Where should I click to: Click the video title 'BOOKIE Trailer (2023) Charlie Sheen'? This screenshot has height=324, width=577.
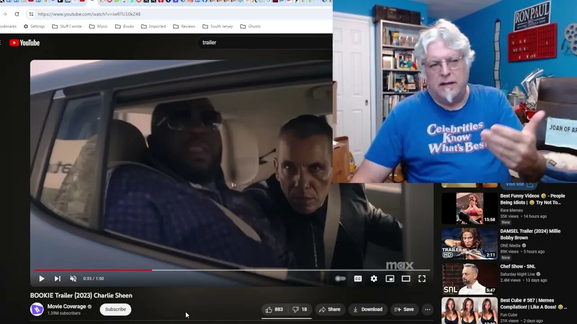[x=81, y=296]
